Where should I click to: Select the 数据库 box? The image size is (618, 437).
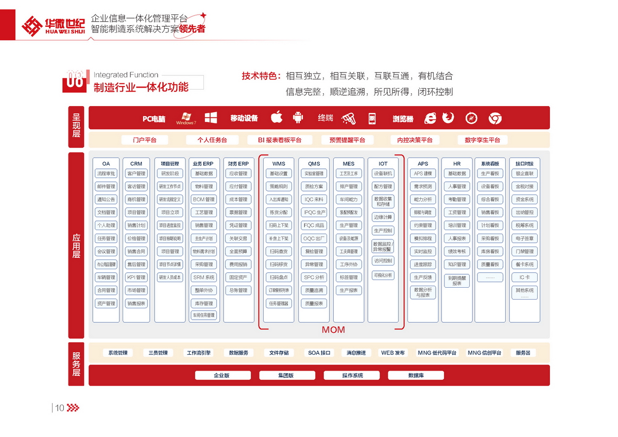416,375
